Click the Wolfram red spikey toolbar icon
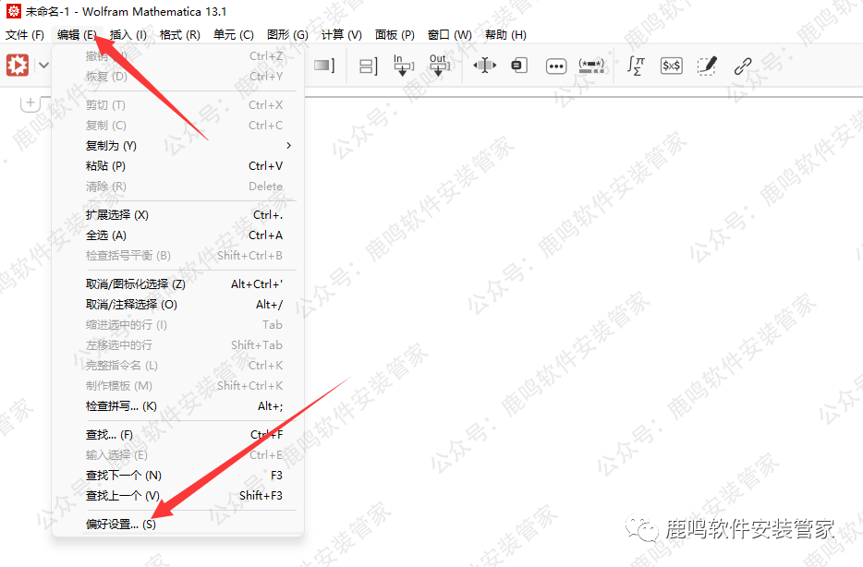 pyautogui.click(x=18, y=66)
